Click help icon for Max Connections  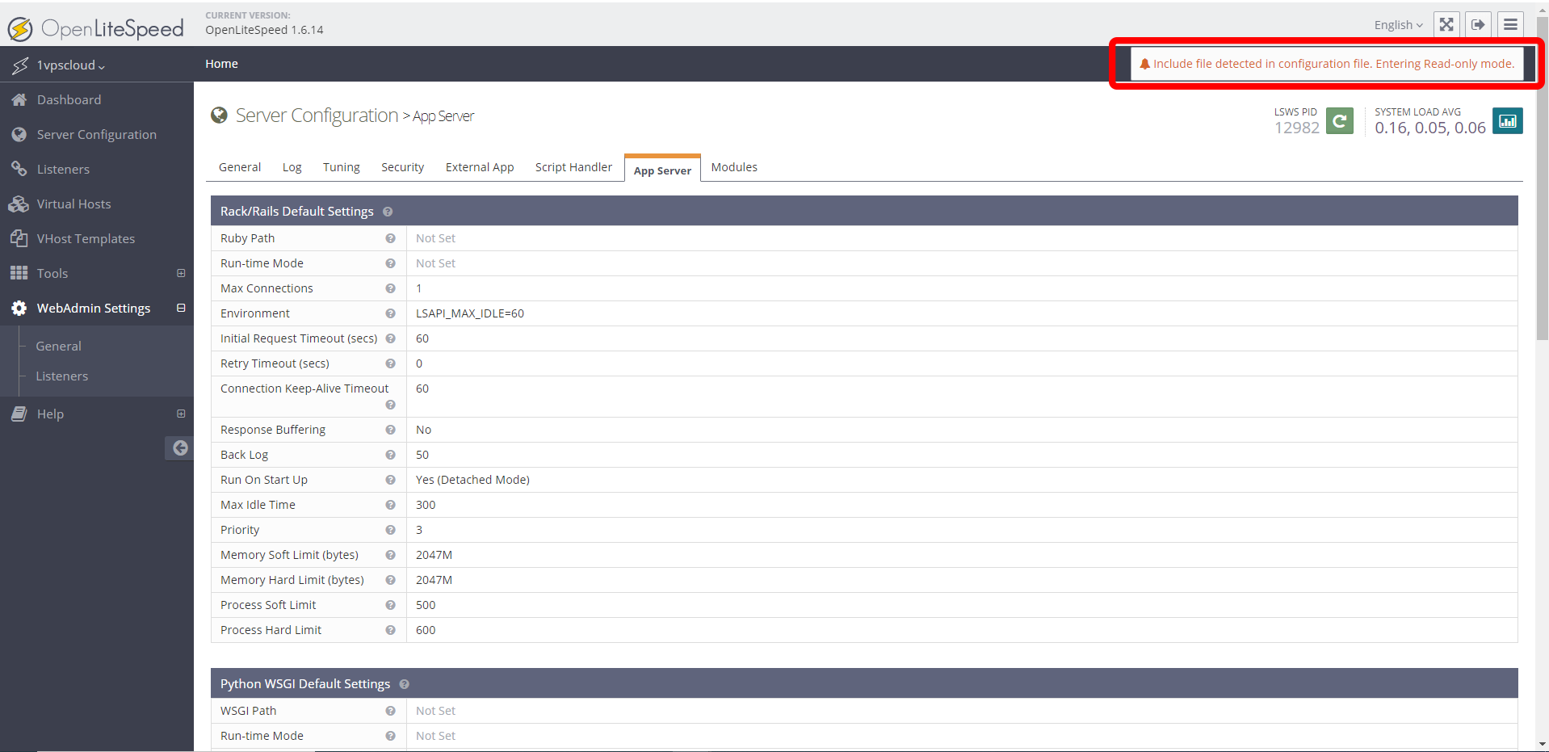click(390, 288)
